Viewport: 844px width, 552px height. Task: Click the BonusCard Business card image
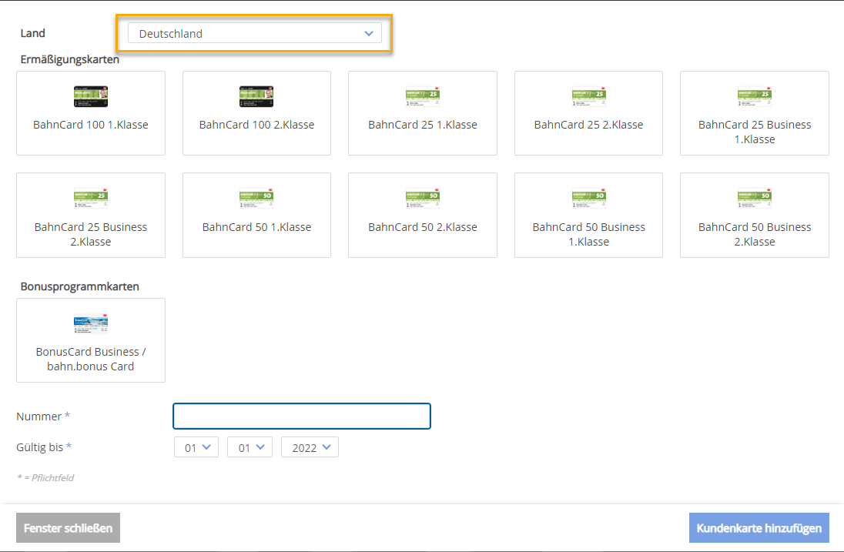coord(90,324)
